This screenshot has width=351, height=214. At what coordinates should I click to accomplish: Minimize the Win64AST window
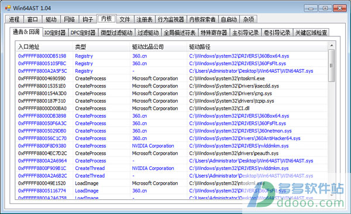pos(311,8)
